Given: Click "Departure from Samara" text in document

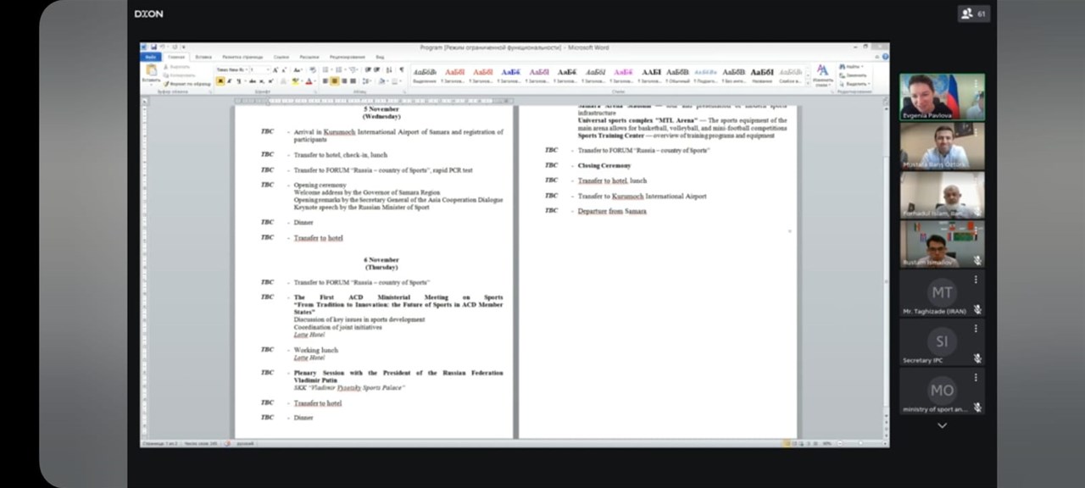Looking at the screenshot, I should click(x=612, y=211).
